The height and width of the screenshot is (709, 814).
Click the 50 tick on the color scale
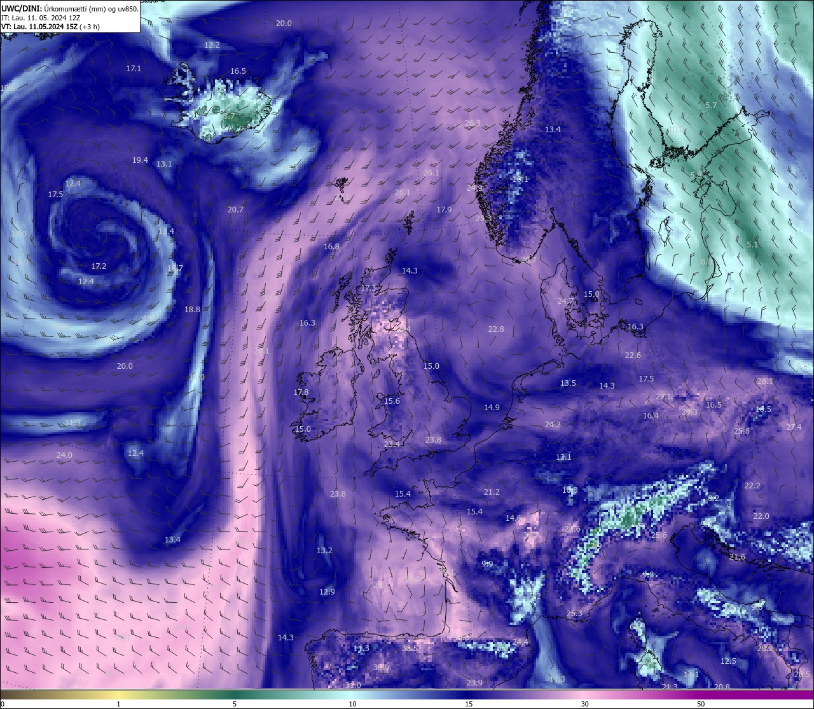pos(700,704)
